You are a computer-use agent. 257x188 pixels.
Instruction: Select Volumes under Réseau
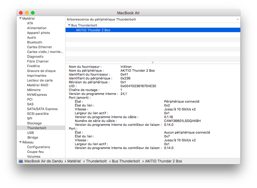pyautogui.click(x=34, y=156)
